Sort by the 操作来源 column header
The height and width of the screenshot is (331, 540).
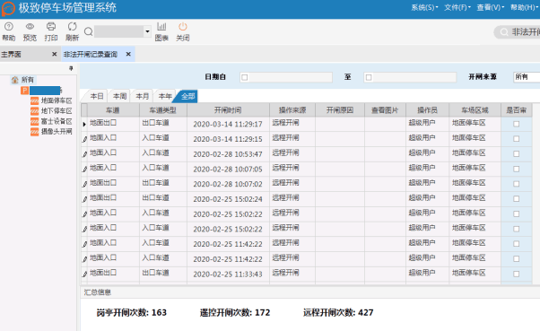tap(292, 110)
